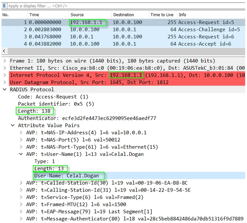Expand the Message-Authenticator AVP entry

(21, 219)
